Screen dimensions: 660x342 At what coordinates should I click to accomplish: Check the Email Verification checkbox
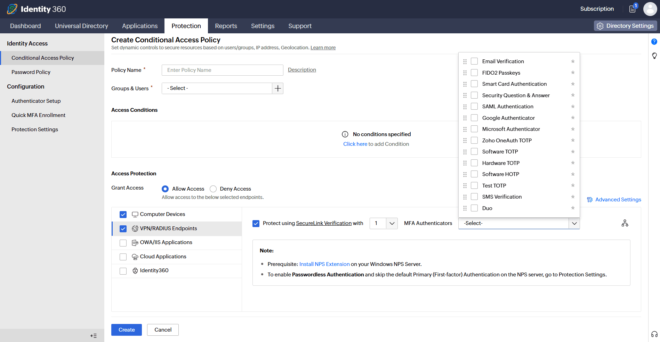tap(474, 61)
